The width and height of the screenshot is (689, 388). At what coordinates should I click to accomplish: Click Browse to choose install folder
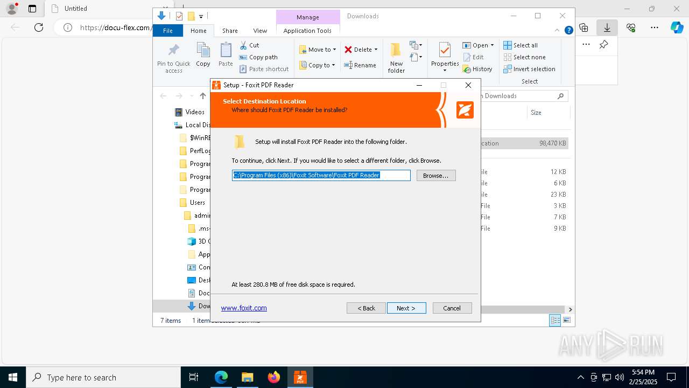coord(436,176)
